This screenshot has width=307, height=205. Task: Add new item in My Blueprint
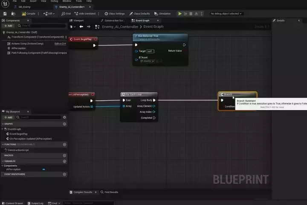coord(8,117)
